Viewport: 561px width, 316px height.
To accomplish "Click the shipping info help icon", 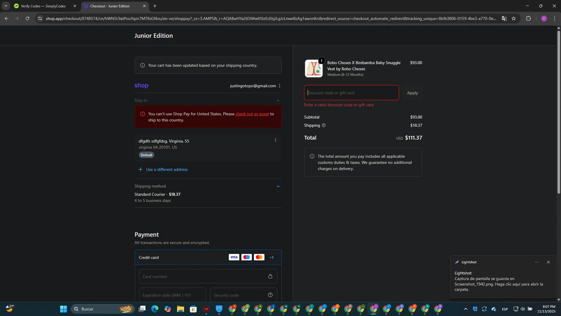I will (324, 125).
